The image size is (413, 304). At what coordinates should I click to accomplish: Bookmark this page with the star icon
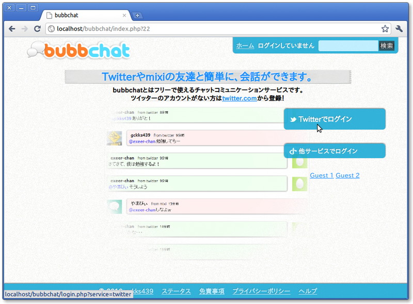[385, 28]
